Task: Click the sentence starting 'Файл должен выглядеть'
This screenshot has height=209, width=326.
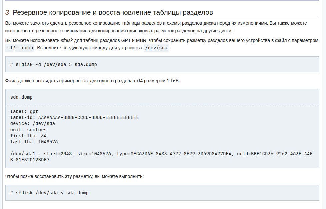Action: 93,81
